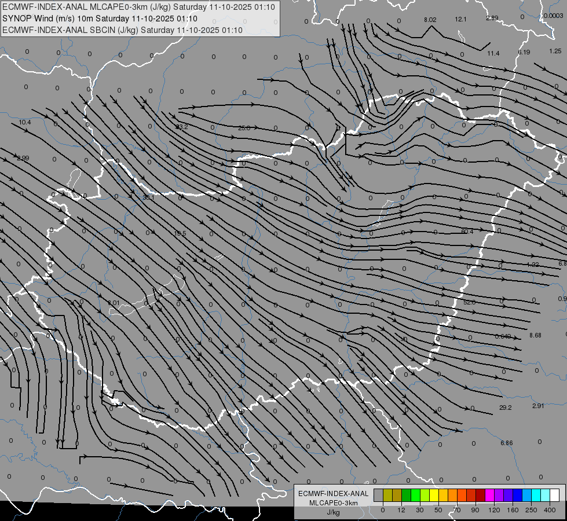Click the map value '52.0'

tap(469, 302)
